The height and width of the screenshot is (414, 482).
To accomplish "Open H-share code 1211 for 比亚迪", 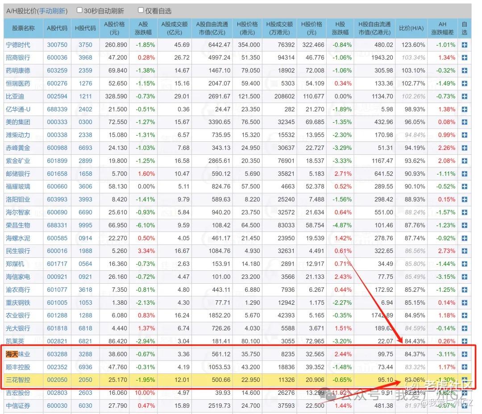I will (x=85, y=96).
